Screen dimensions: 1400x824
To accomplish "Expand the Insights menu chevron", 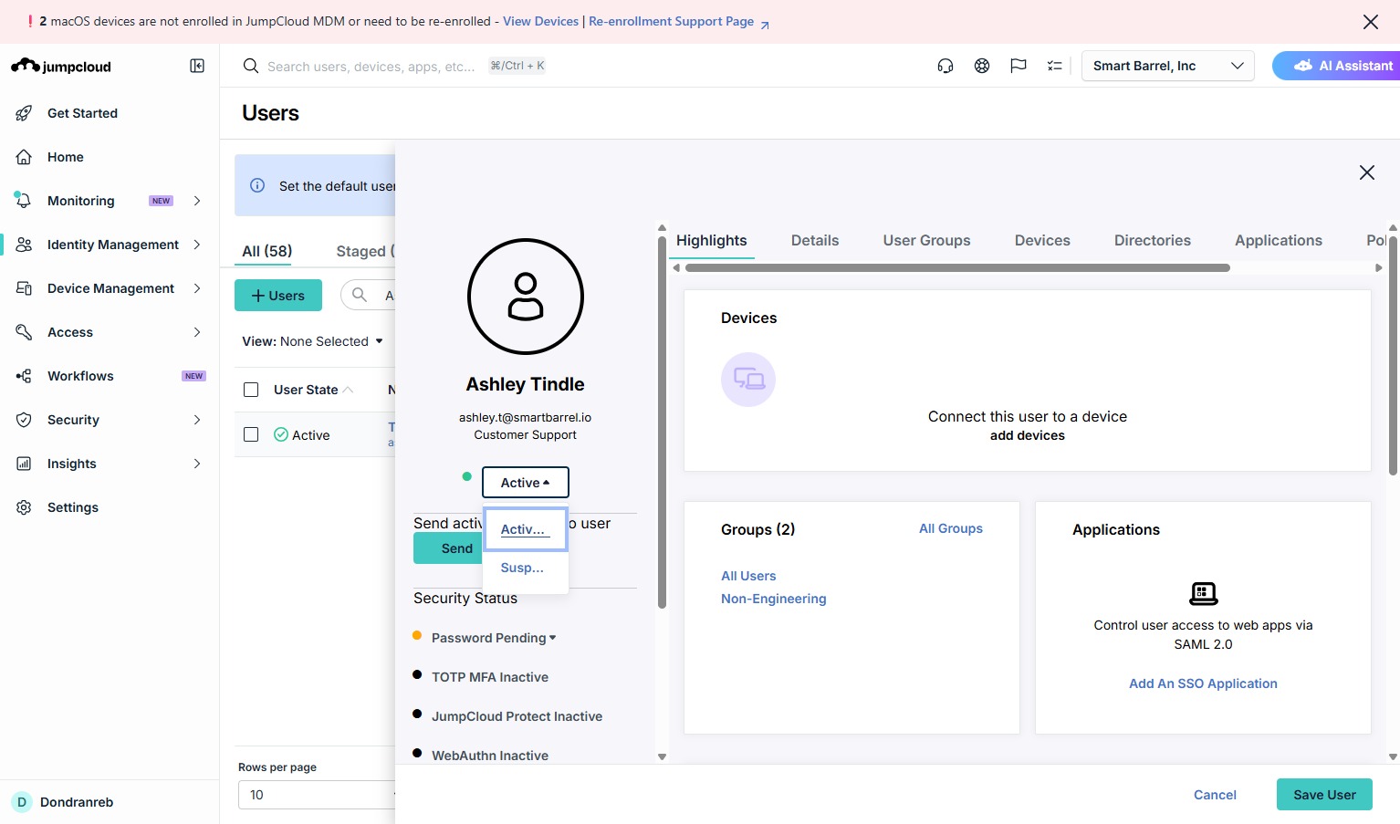I will pos(197,464).
